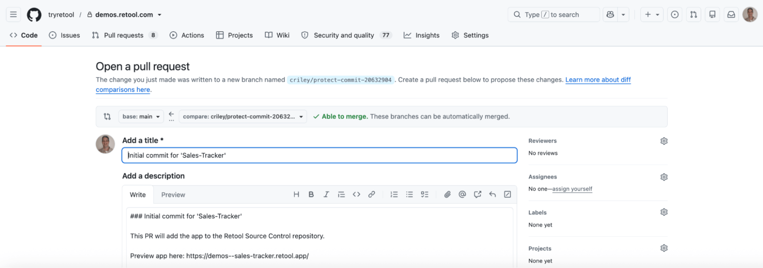
Task: Insert a task list
Action: (424, 194)
